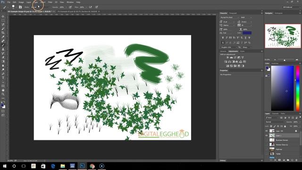Select the Pen tool
Screen dimensions: 302x170
click(3, 74)
